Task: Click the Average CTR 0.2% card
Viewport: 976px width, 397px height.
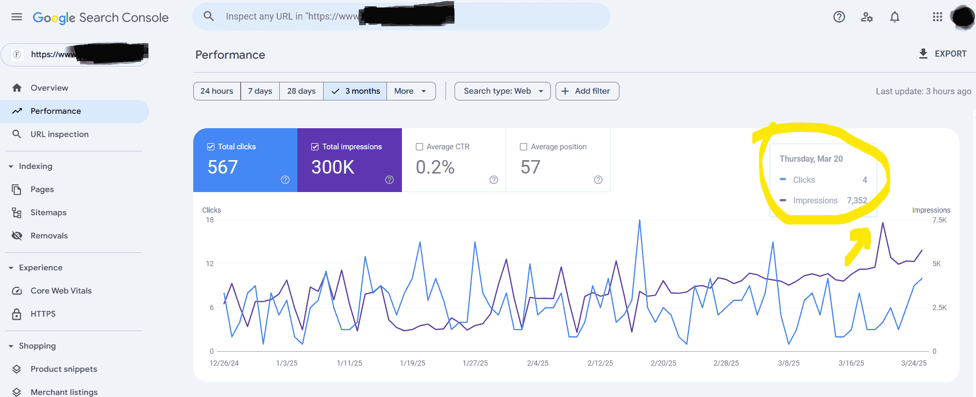Action: click(454, 160)
